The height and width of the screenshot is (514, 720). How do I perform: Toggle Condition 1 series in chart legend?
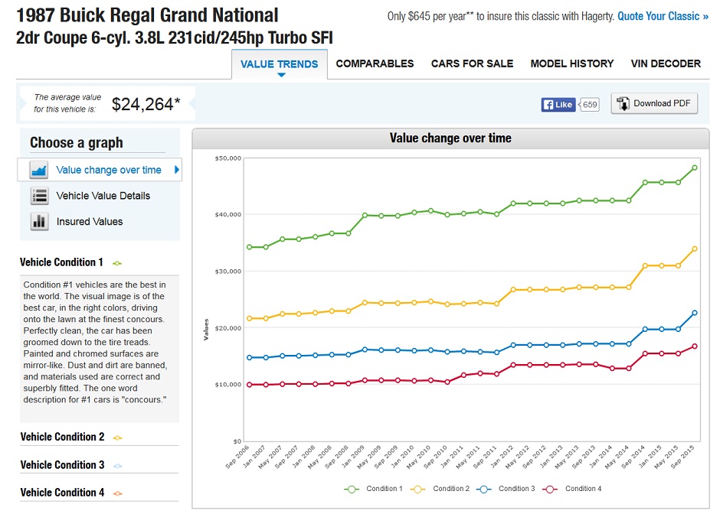click(x=373, y=489)
